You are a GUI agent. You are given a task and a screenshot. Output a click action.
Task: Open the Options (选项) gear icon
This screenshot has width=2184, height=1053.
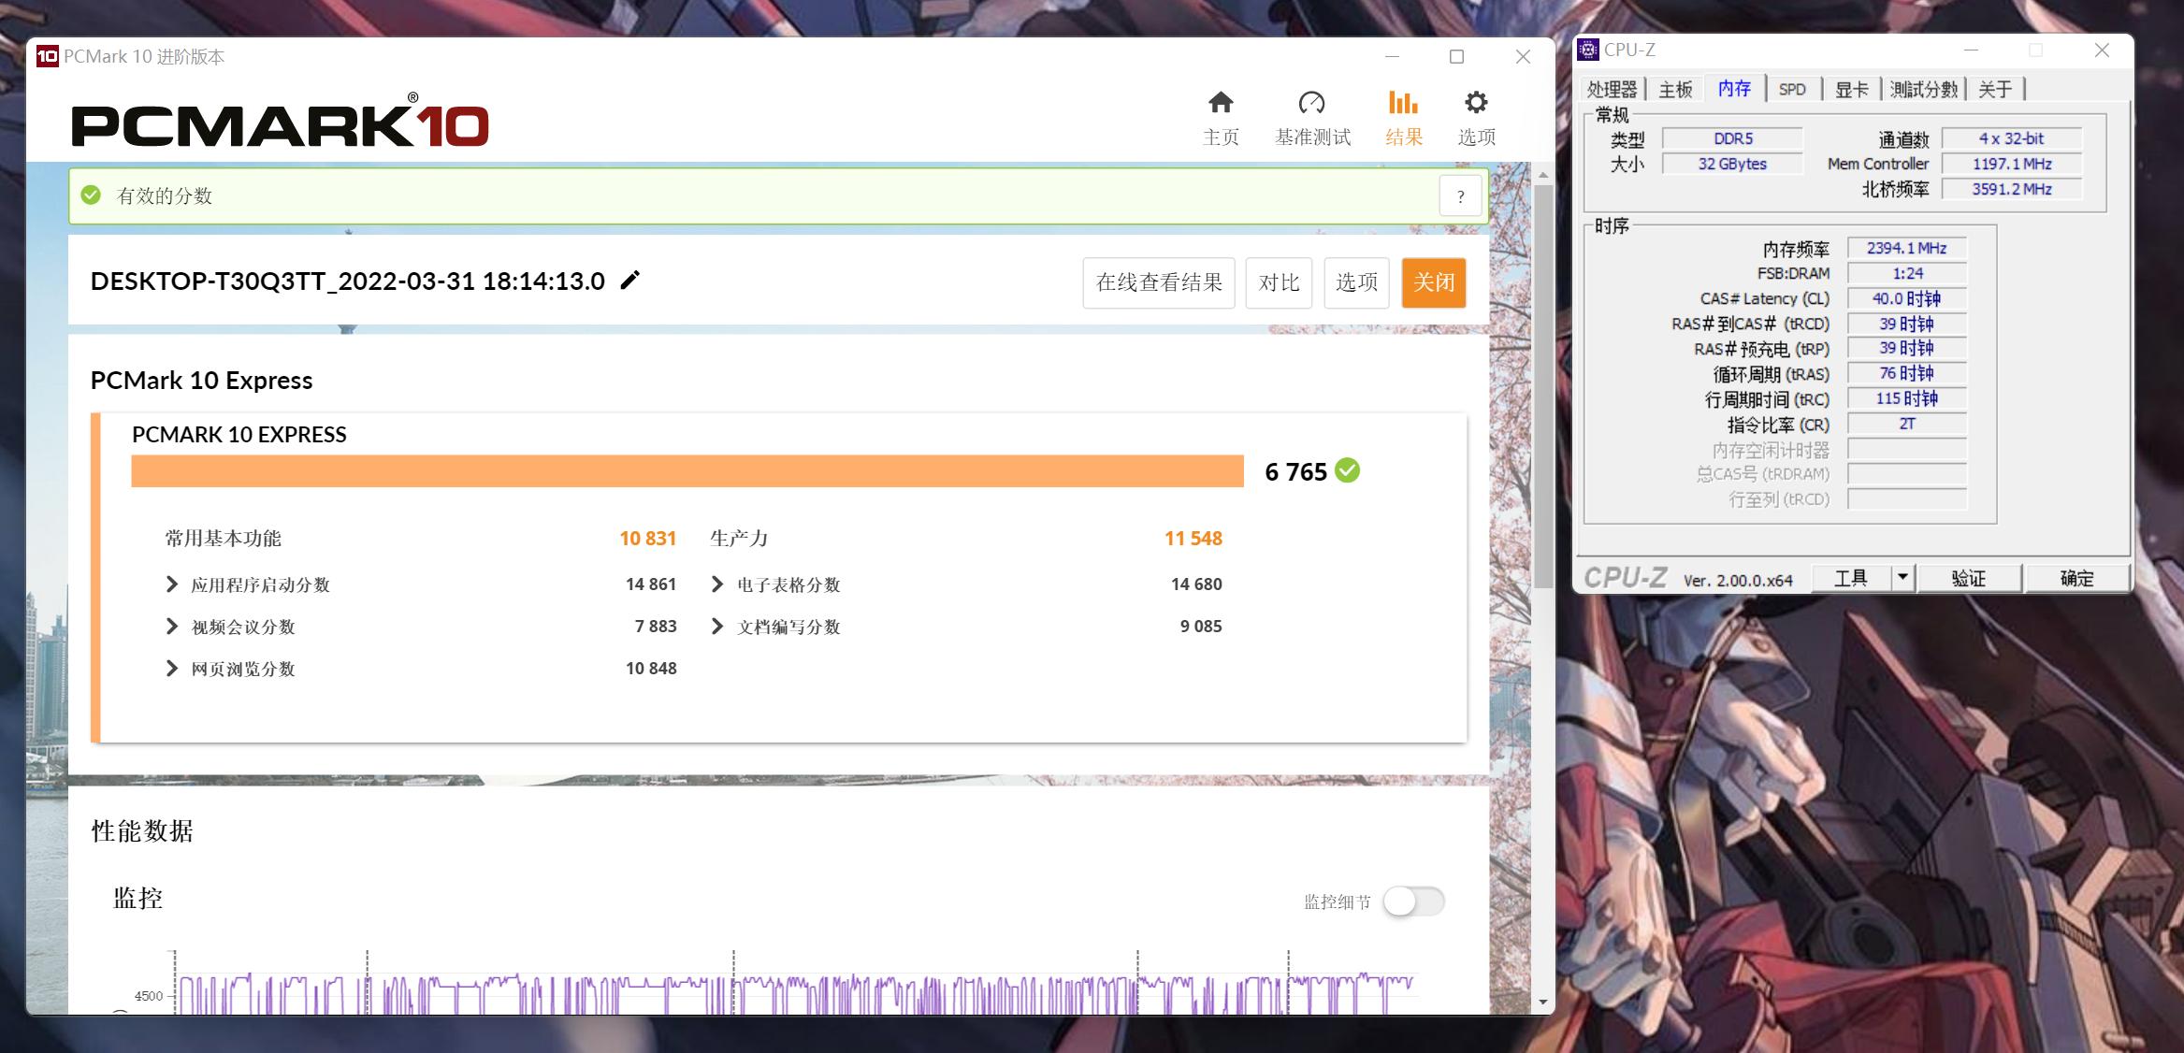pos(1476,103)
